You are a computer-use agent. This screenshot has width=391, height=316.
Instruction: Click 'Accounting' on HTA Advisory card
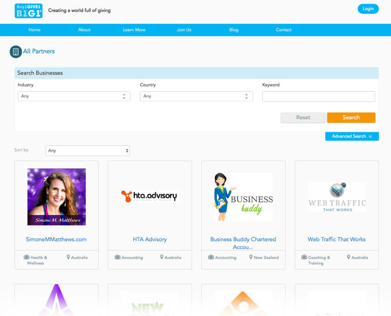point(132,258)
